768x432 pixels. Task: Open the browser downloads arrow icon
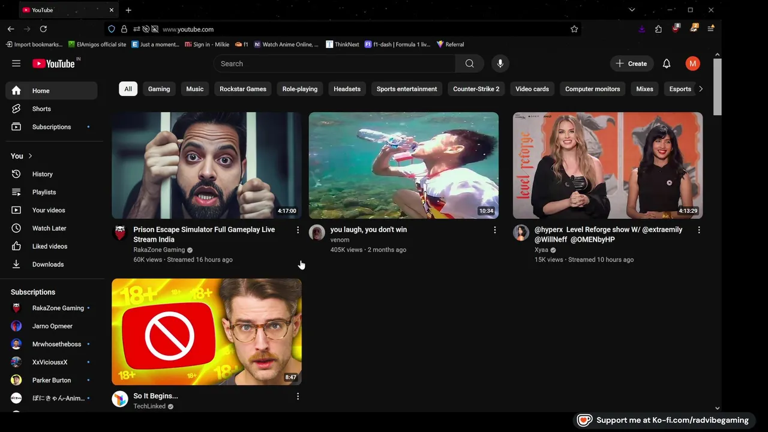tap(641, 29)
